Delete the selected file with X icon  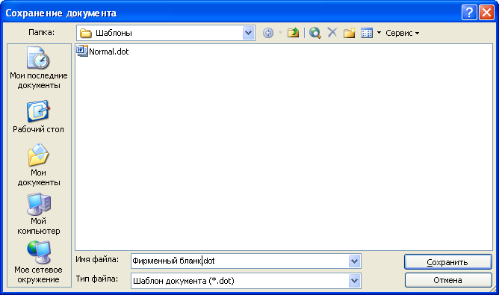(x=332, y=32)
